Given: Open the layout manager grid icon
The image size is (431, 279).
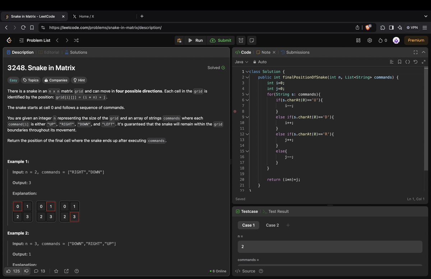Looking at the screenshot, I should point(358,40).
